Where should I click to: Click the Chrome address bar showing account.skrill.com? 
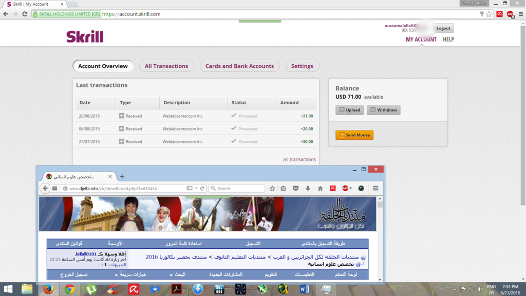(x=255, y=14)
